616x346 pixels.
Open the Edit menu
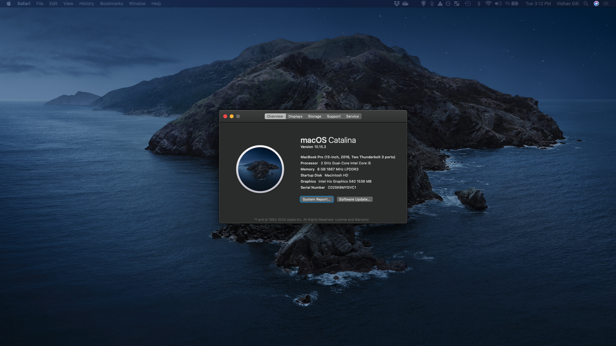coord(53,4)
